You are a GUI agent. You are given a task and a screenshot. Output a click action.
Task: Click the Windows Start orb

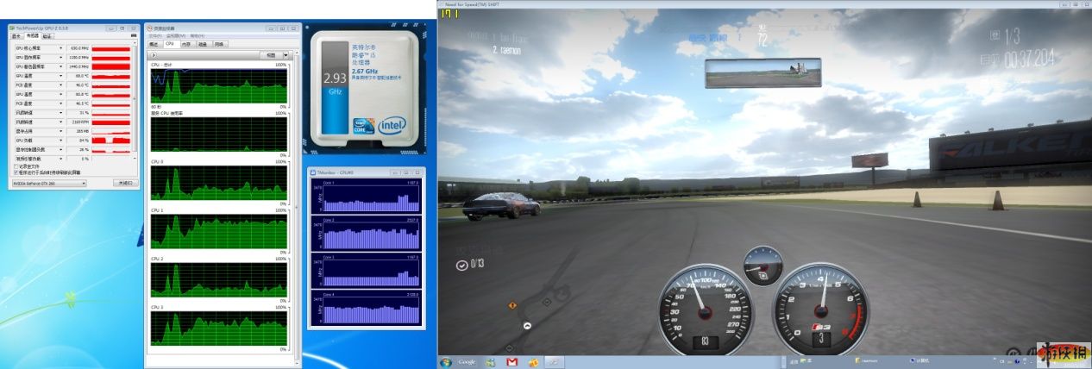click(447, 361)
